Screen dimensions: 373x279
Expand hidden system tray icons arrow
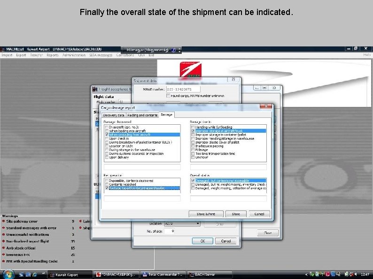pyautogui.click(x=306, y=274)
